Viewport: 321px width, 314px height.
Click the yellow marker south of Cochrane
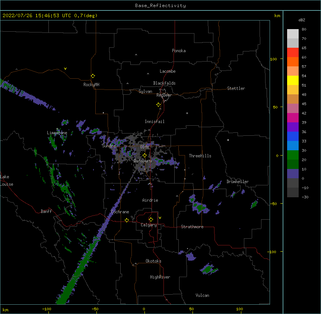point(127,220)
